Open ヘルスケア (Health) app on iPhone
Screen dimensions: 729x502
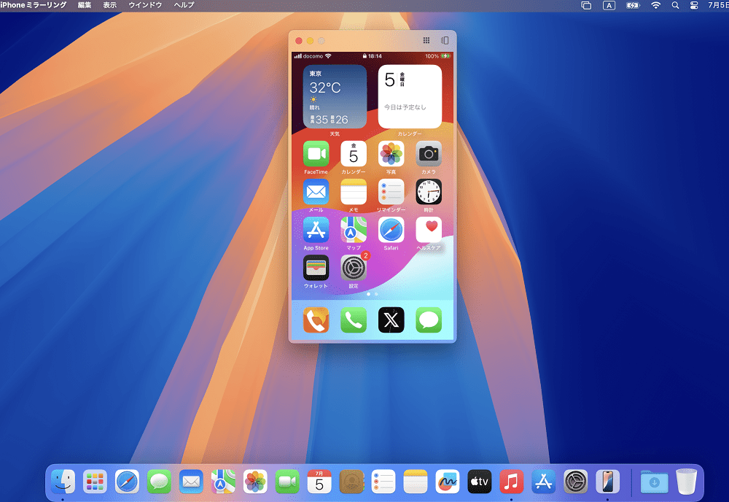coord(429,230)
